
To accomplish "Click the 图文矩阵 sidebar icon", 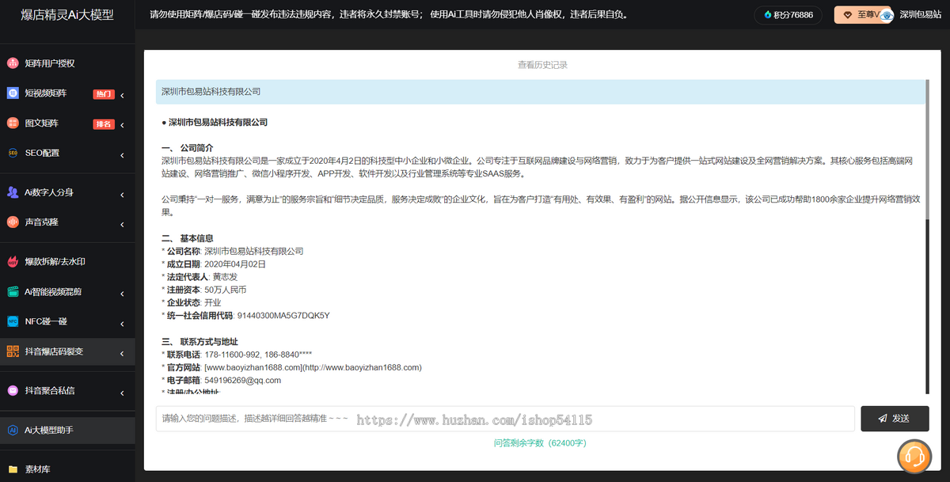I will coord(13,123).
